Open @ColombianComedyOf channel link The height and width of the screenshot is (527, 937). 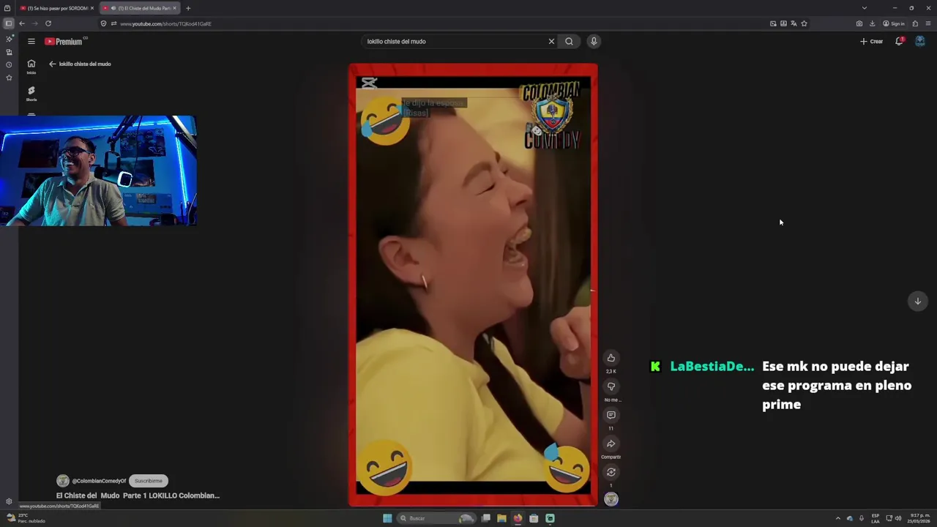[99, 481]
